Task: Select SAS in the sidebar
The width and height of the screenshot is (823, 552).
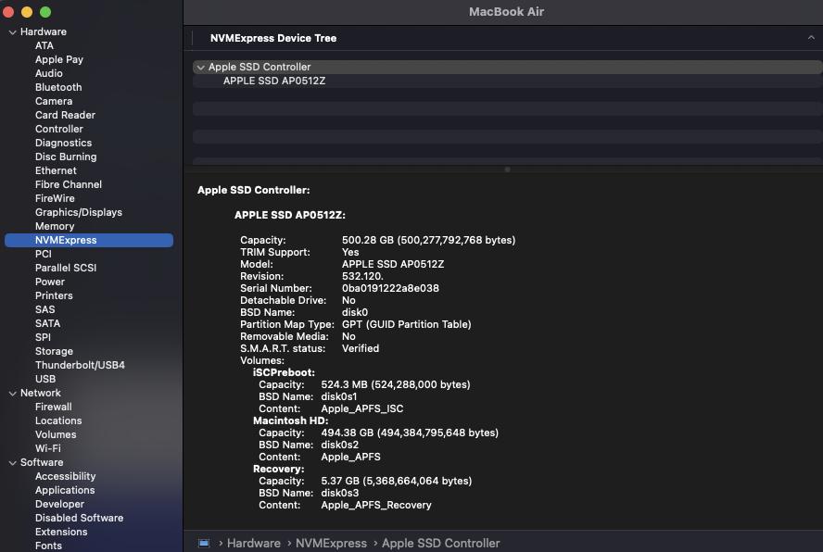Action: [44, 310]
